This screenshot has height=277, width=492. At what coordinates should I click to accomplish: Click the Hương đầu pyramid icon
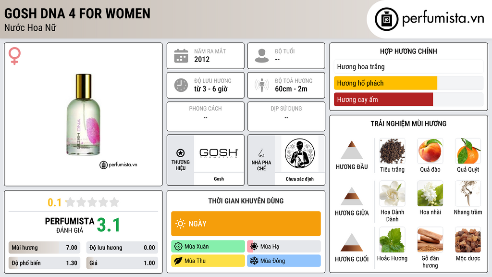(x=352, y=150)
